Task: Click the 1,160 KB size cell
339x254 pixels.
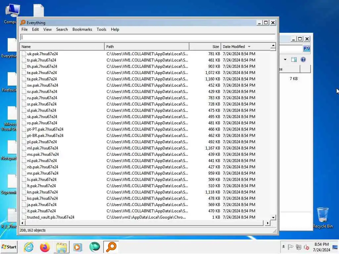Action: point(213,79)
